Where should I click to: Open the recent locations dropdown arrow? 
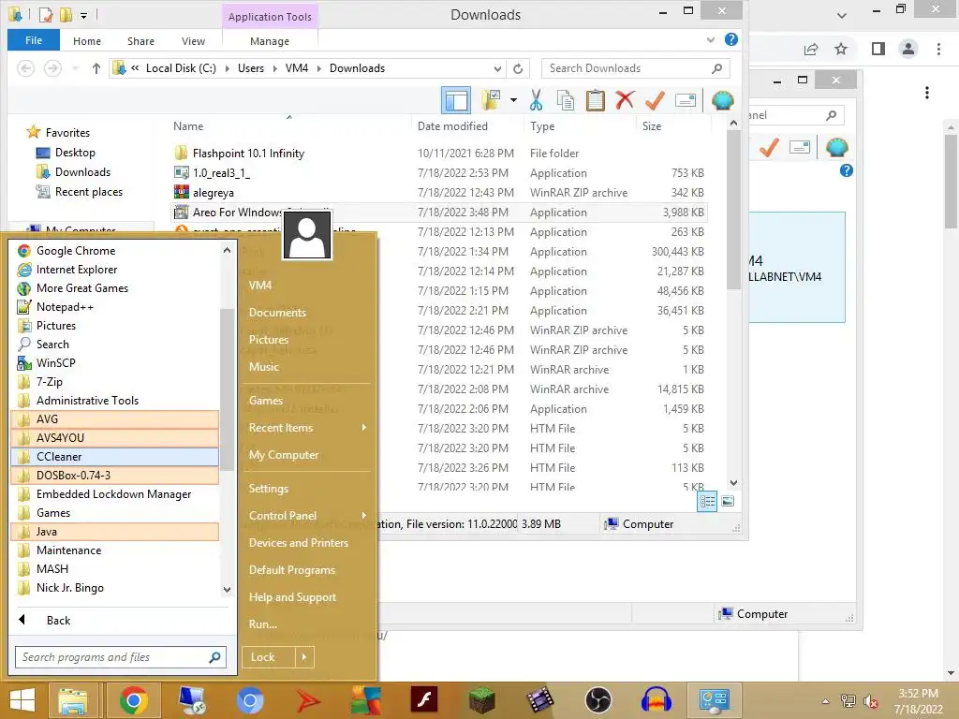(75, 68)
